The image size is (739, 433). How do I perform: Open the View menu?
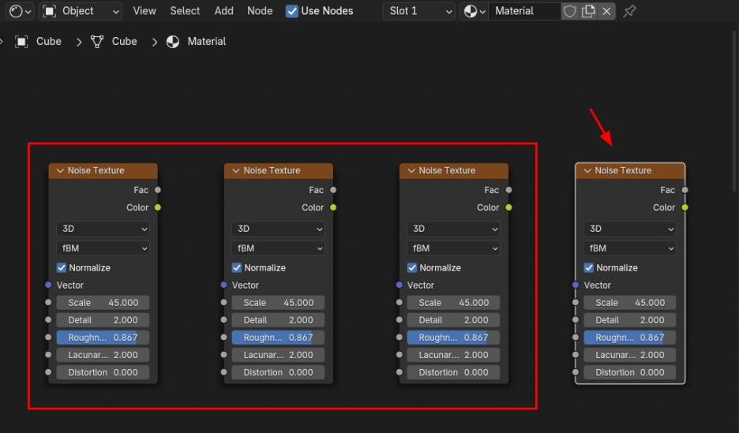144,11
